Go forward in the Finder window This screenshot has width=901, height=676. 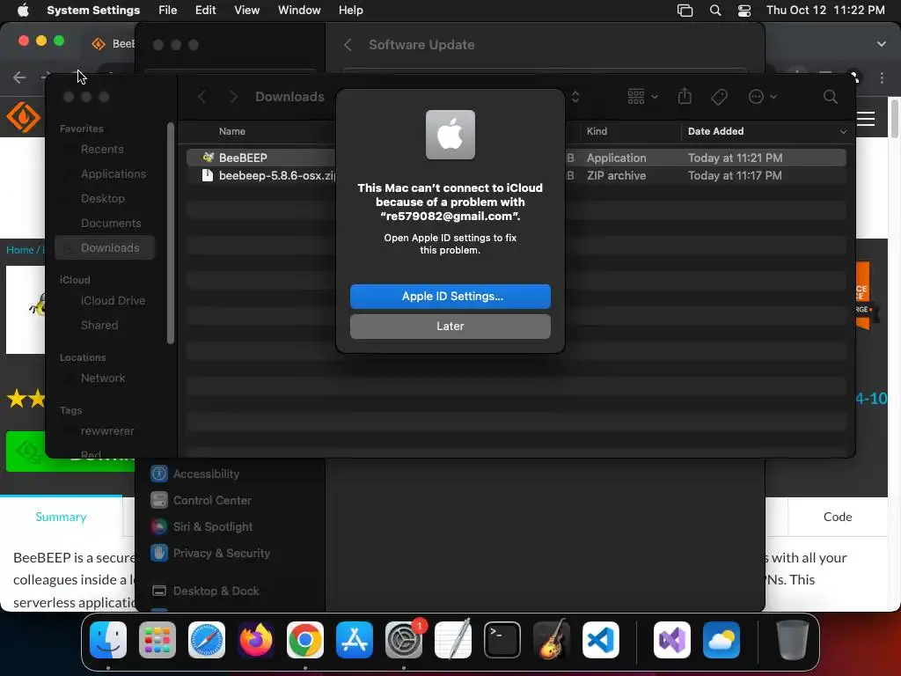click(233, 97)
